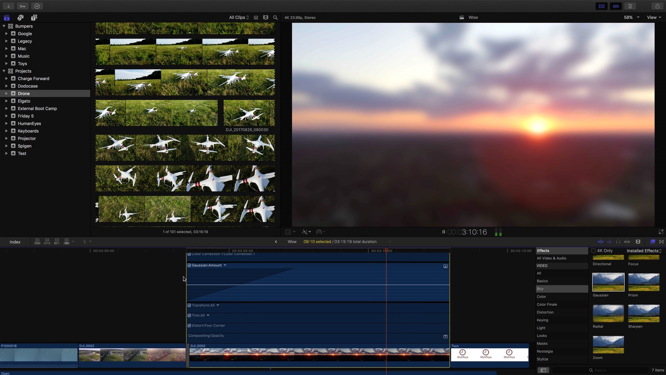This screenshot has width=666, height=375.
Task: Open the Keyword Editor key icon
Action: tap(22, 6)
